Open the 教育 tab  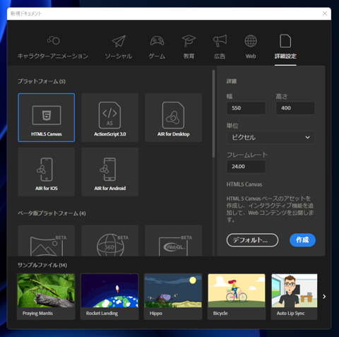[x=189, y=47]
